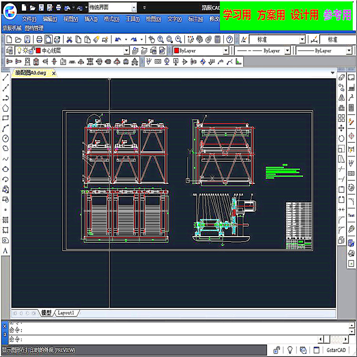Click the Print Preview toolbar icon

click(x=49, y=40)
